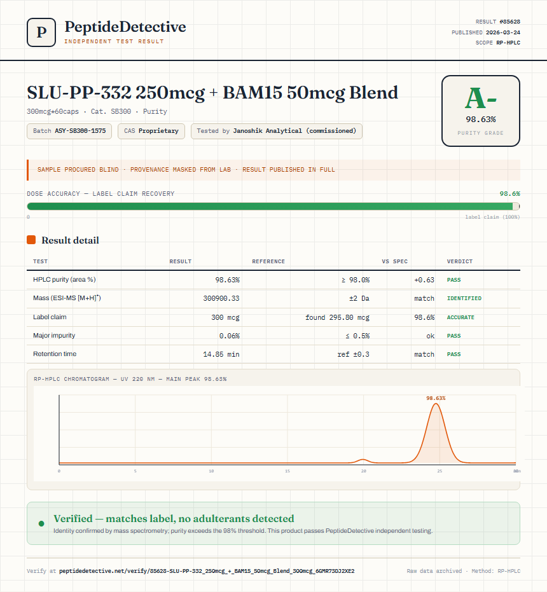
Task: Click the PASS verdict for HPLC purity
Action: 454,280
